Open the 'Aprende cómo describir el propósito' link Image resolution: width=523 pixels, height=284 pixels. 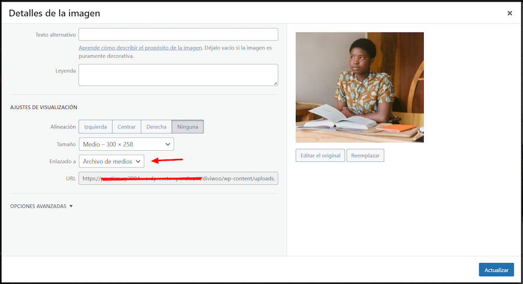pyautogui.click(x=140, y=48)
